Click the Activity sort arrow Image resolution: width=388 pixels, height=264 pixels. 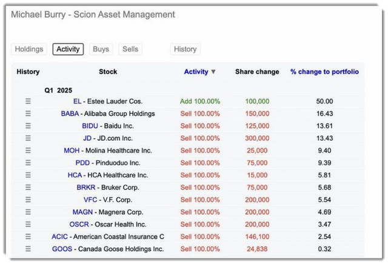(x=213, y=72)
